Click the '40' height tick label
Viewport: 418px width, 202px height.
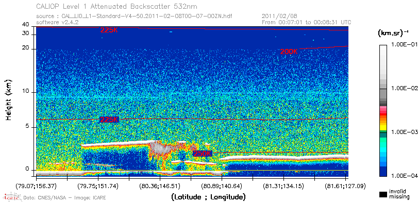26,25
